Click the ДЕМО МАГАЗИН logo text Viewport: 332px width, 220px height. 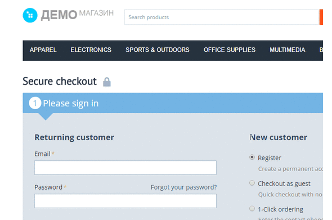coord(77,15)
